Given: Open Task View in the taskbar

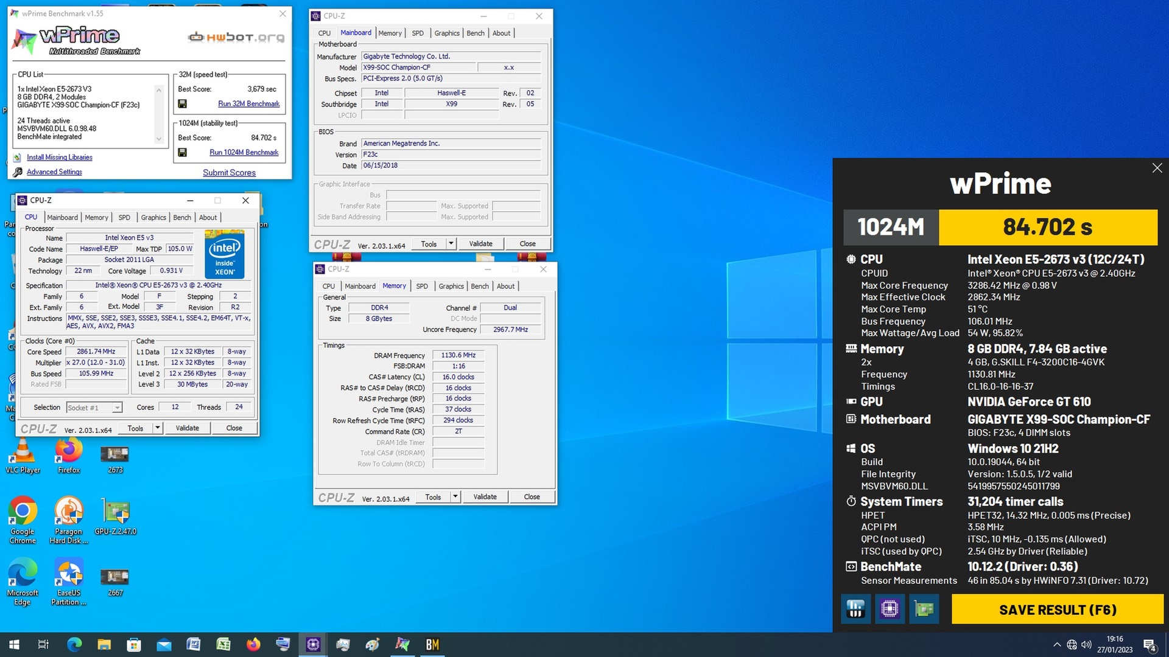Looking at the screenshot, I should pyautogui.click(x=43, y=644).
